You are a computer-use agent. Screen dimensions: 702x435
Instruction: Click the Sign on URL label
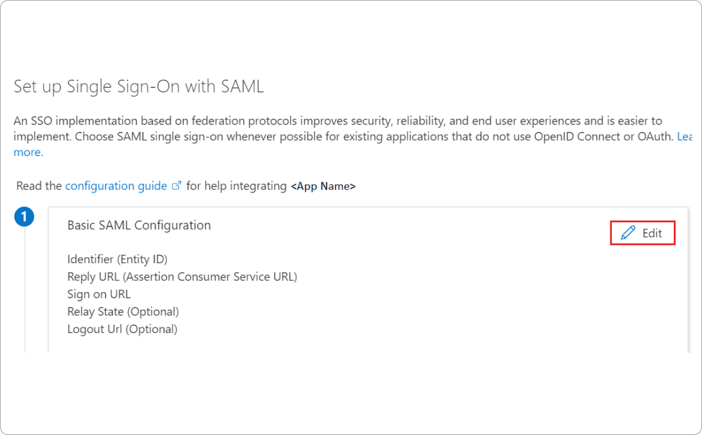click(99, 294)
